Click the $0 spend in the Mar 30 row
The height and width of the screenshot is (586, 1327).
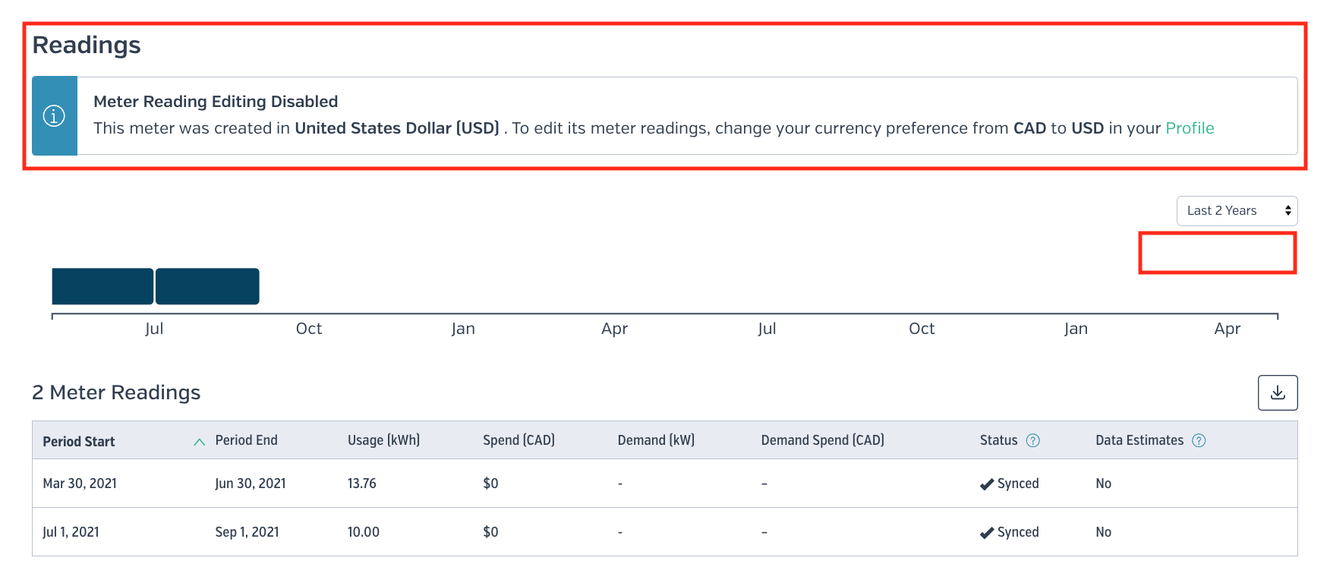(x=490, y=484)
